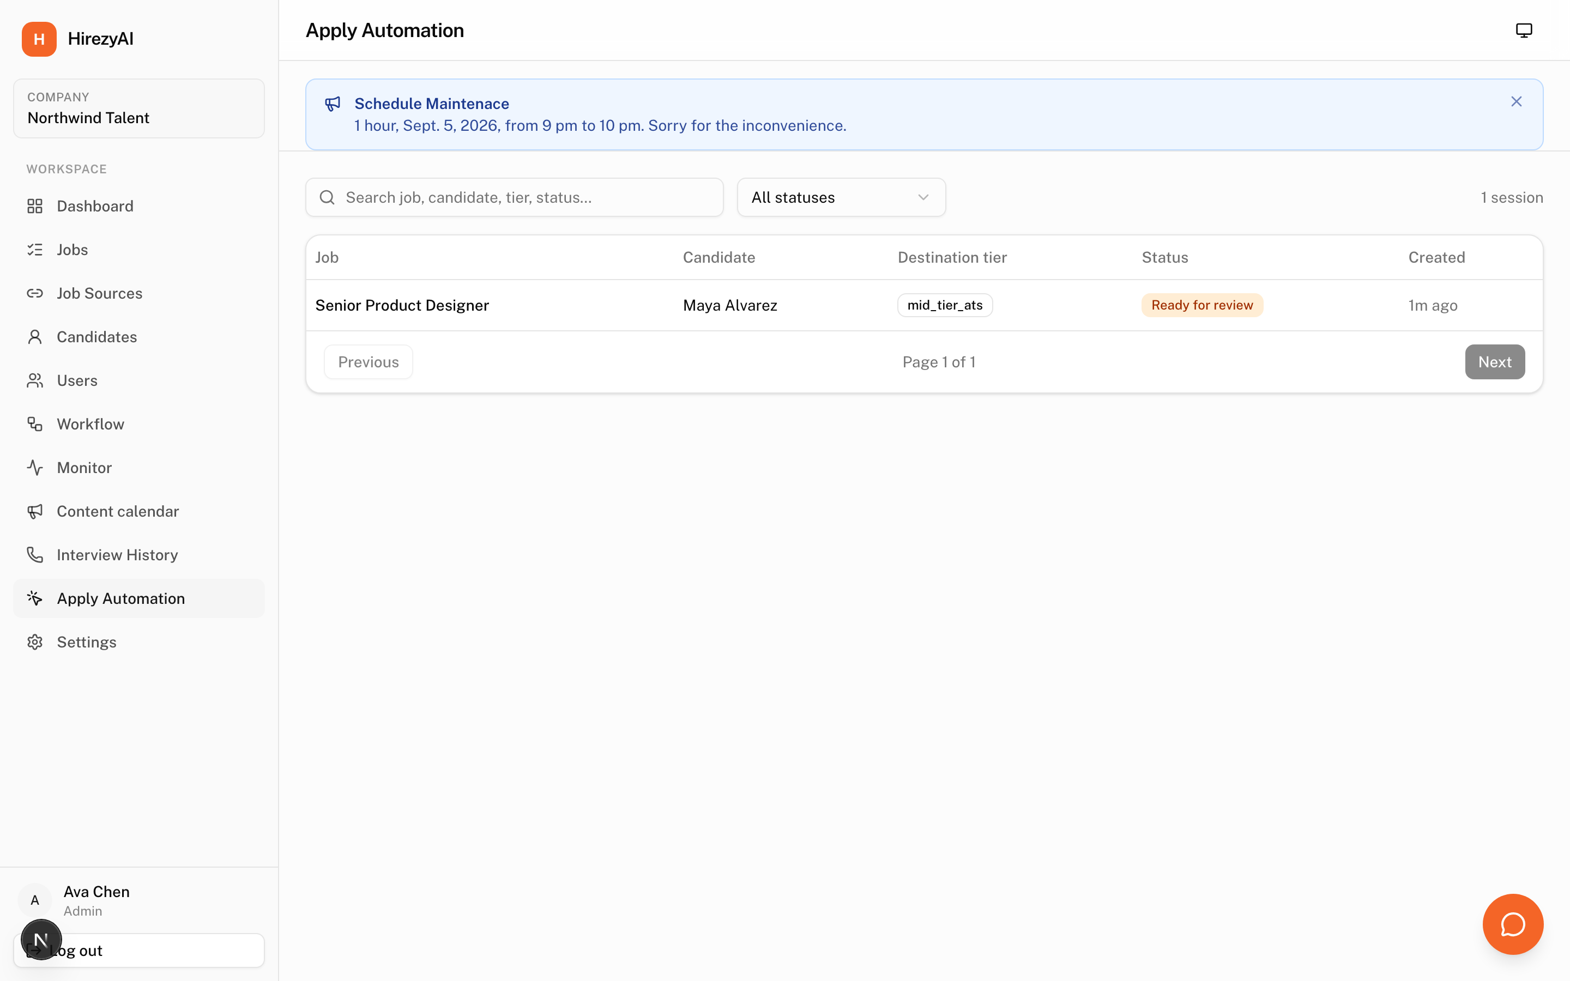Select Content calendar menu item

(139, 511)
